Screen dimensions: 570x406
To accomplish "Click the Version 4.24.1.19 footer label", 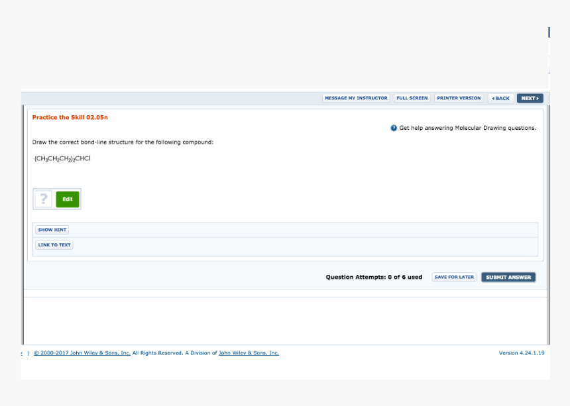I will [521, 353].
